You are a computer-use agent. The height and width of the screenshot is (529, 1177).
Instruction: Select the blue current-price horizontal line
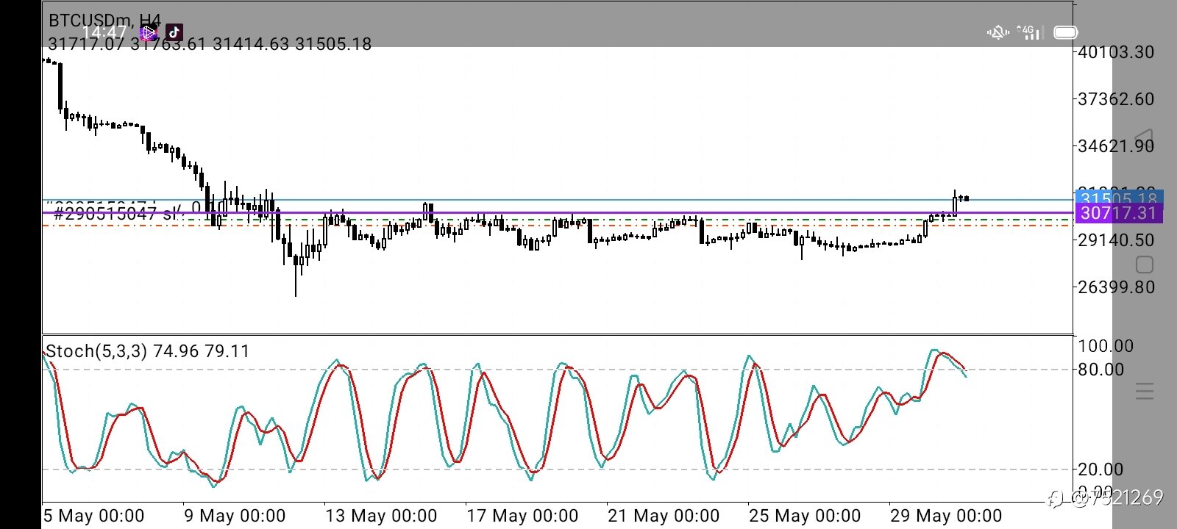click(x=558, y=199)
